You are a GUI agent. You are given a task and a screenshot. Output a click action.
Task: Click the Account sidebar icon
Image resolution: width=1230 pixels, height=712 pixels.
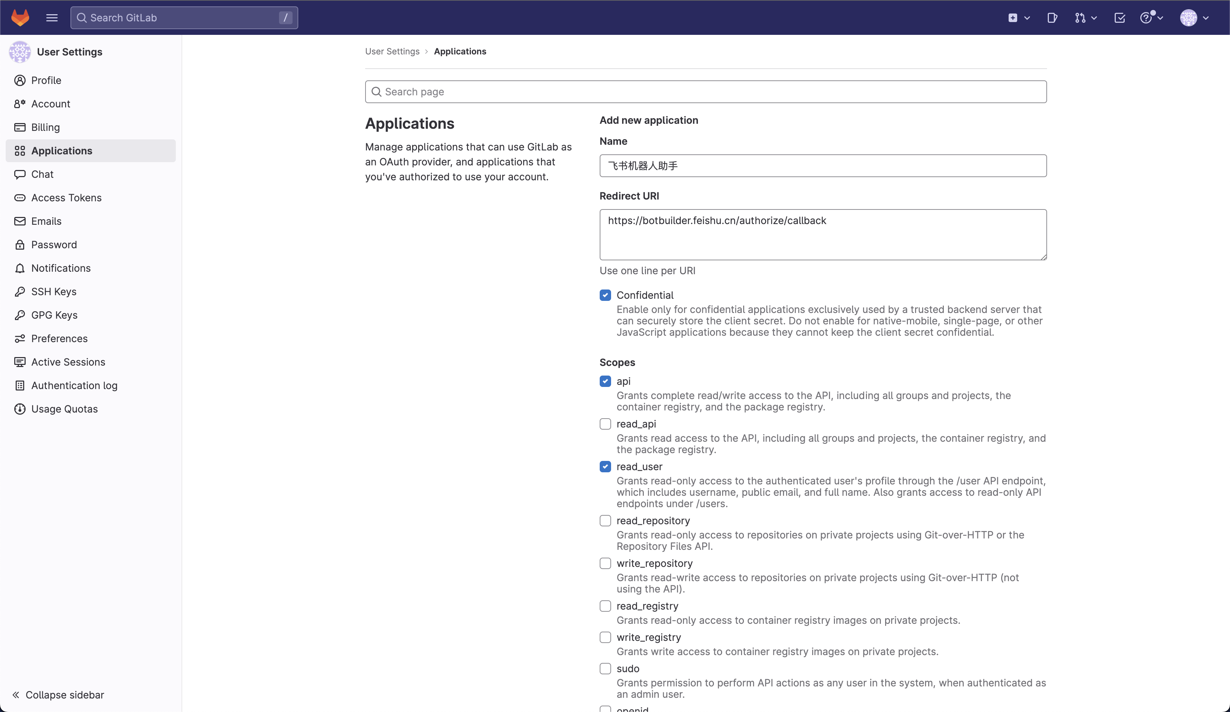coord(20,104)
